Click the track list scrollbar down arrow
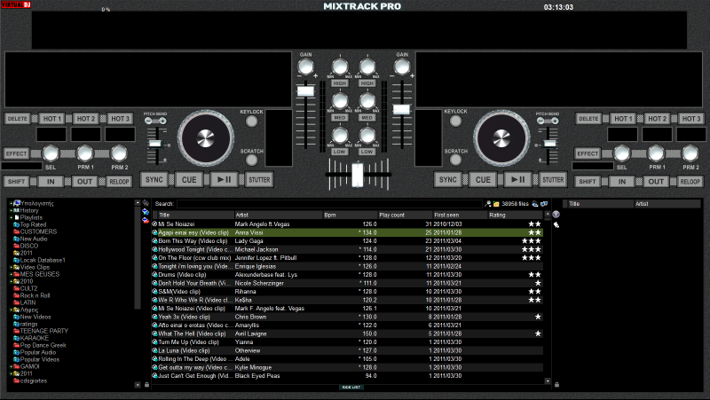Screen dimensions: 710x400 click(x=548, y=381)
